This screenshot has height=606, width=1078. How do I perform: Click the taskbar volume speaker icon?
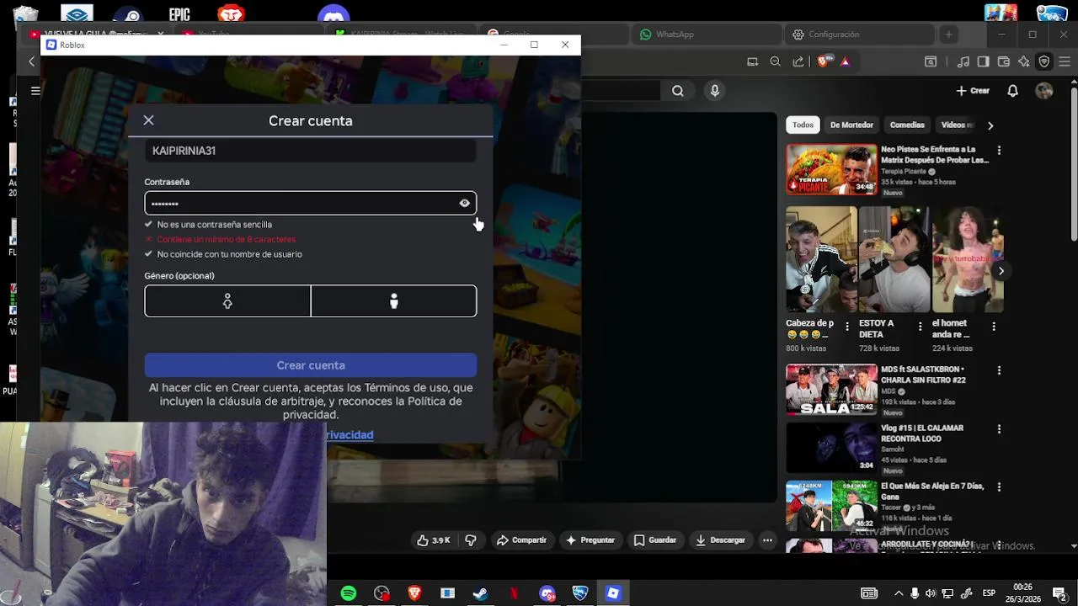pyautogui.click(x=931, y=593)
